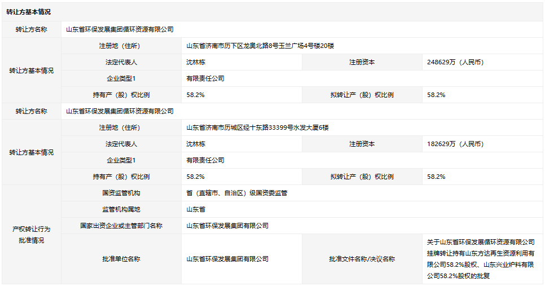Click the 批准文件名称/决议名称 label cell
Screen dimensions: 545x286
pyautogui.click(x=362, y=259)
